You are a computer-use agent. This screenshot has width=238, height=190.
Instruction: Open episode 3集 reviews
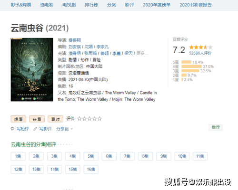(x=54, y=156)
